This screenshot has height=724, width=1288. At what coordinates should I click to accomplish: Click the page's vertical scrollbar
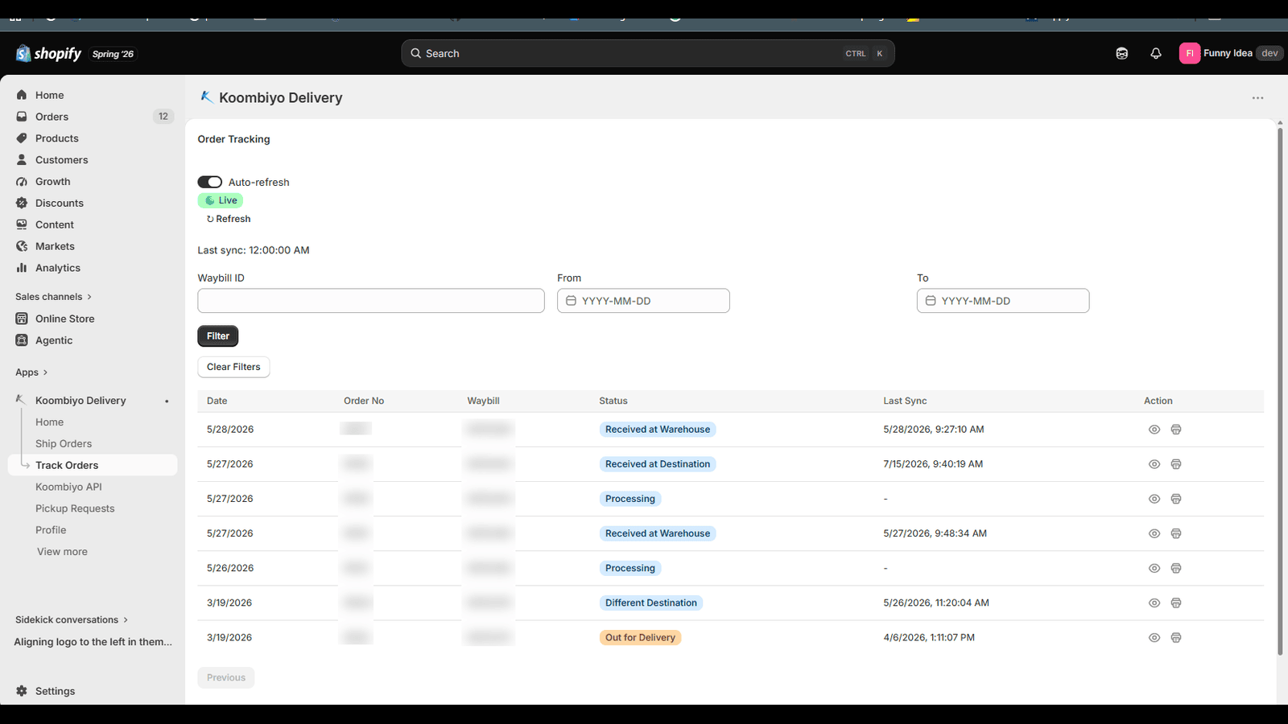pos(1280,390)
